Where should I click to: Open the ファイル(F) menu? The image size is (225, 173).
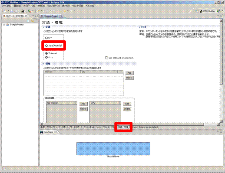[7, 6]
